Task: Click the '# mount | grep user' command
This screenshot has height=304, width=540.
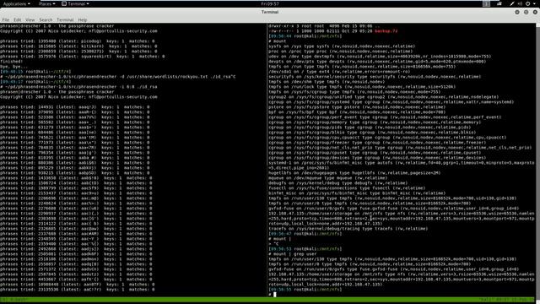Action: click(293, 254)
